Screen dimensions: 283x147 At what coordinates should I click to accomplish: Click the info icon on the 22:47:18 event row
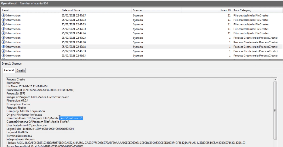pyautogui.click(x=4, y=47)
